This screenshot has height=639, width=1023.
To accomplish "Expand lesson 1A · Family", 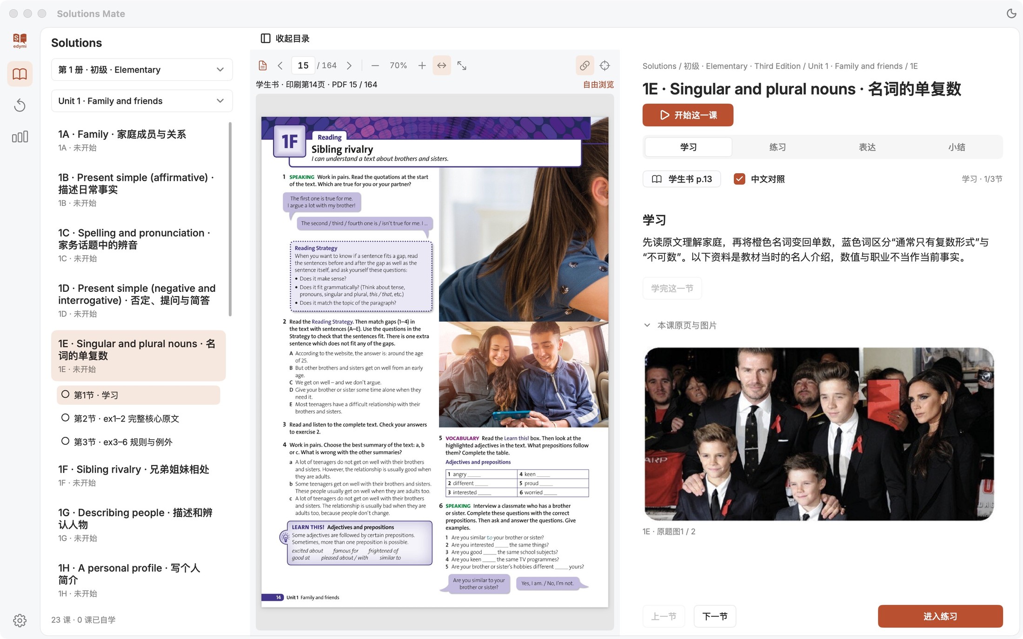I will [x=138, y=140].
